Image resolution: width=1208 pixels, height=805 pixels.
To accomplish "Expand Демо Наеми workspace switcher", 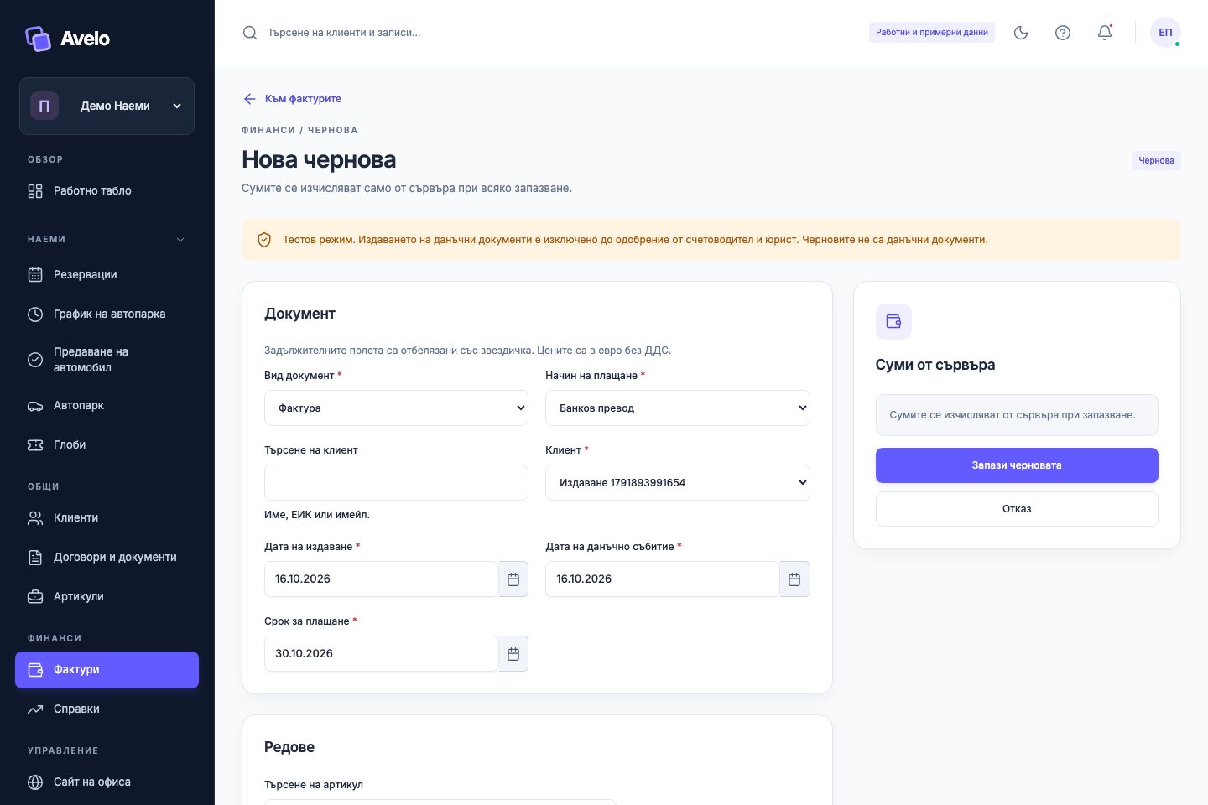I will click(x=107, y=106).
